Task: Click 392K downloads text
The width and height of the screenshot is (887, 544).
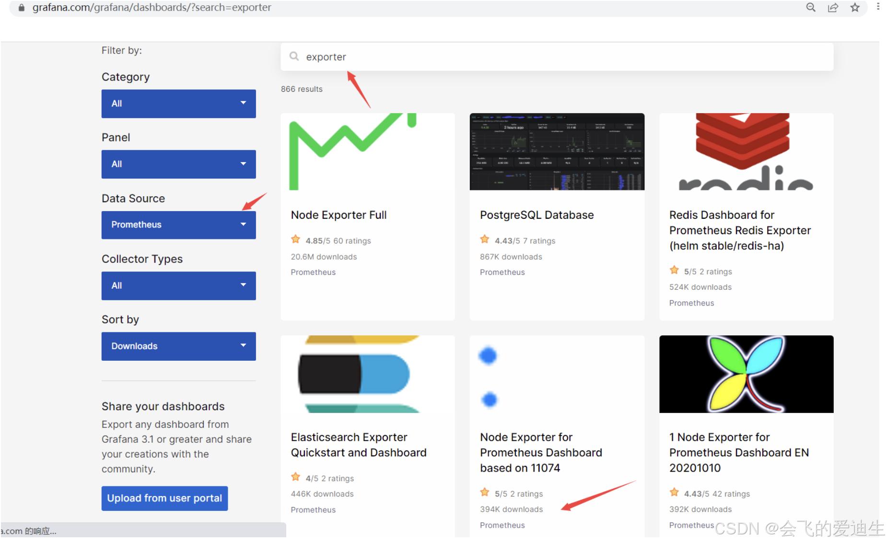Action: [700, 509]
